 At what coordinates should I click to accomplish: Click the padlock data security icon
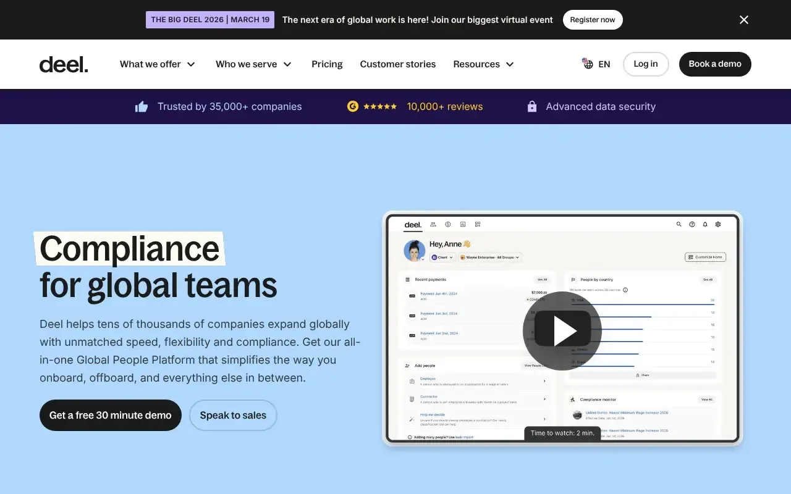click(531, 106)
